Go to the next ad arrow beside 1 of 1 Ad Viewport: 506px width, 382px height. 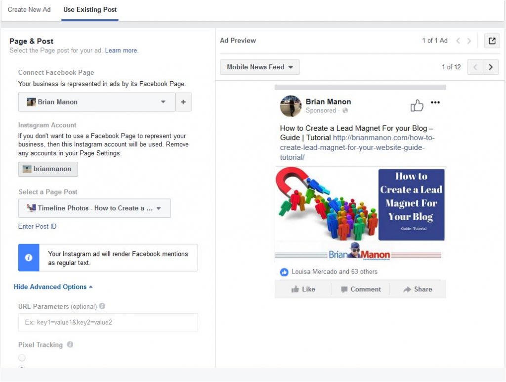[x=469, y=41]
